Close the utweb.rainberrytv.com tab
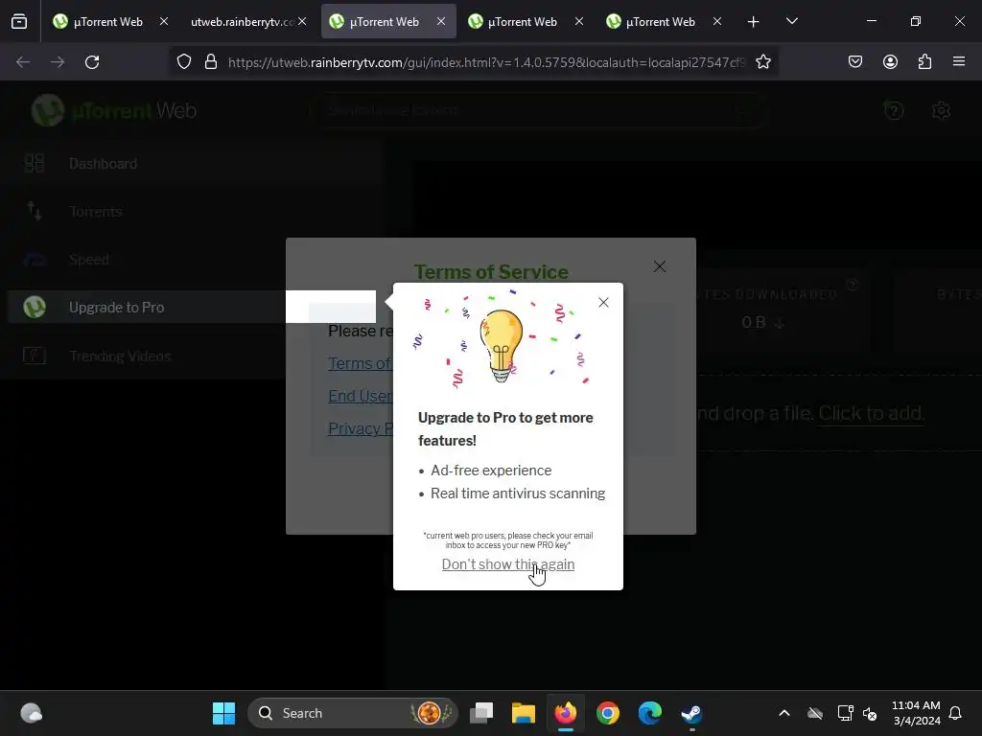Screen dimensions: 982x736 (302, 21)
